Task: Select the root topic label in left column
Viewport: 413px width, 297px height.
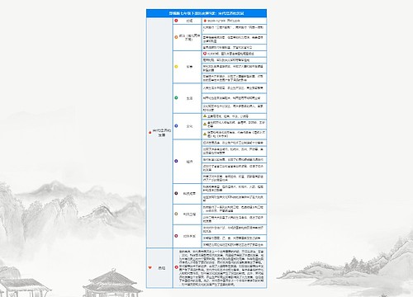Action: tap(162, 133)
